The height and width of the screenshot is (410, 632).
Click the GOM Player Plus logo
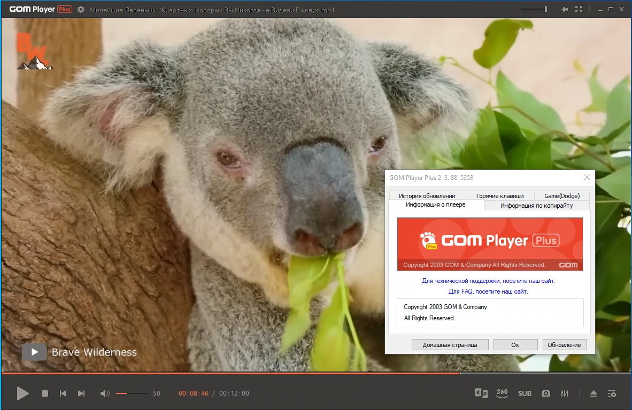click(x=41, y=9)
